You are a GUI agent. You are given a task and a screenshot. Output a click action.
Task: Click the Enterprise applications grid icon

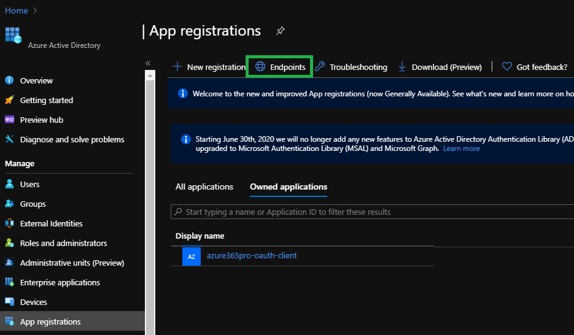pyautogui.click(x=10, y=282)
